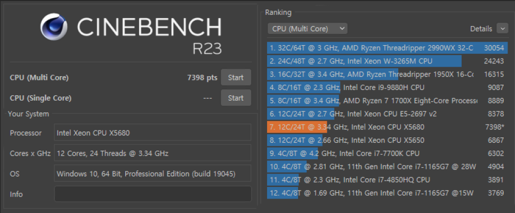Viewport: 515px width, 213px height.
Task: Click the OS field showing Windows 10
Action: [x=152, y=174]
